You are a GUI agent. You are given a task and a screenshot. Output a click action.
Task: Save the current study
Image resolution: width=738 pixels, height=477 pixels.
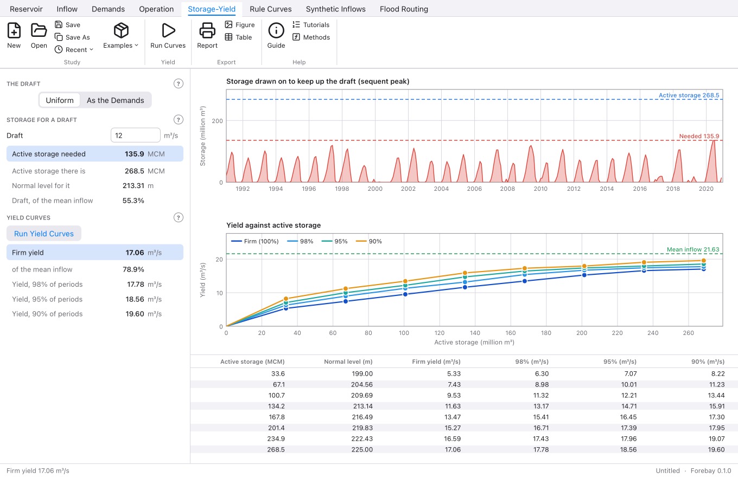[x=67, y=25]
